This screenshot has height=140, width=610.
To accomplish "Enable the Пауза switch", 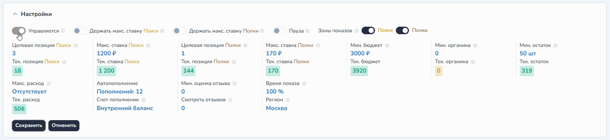I will [x=279, y=31].
